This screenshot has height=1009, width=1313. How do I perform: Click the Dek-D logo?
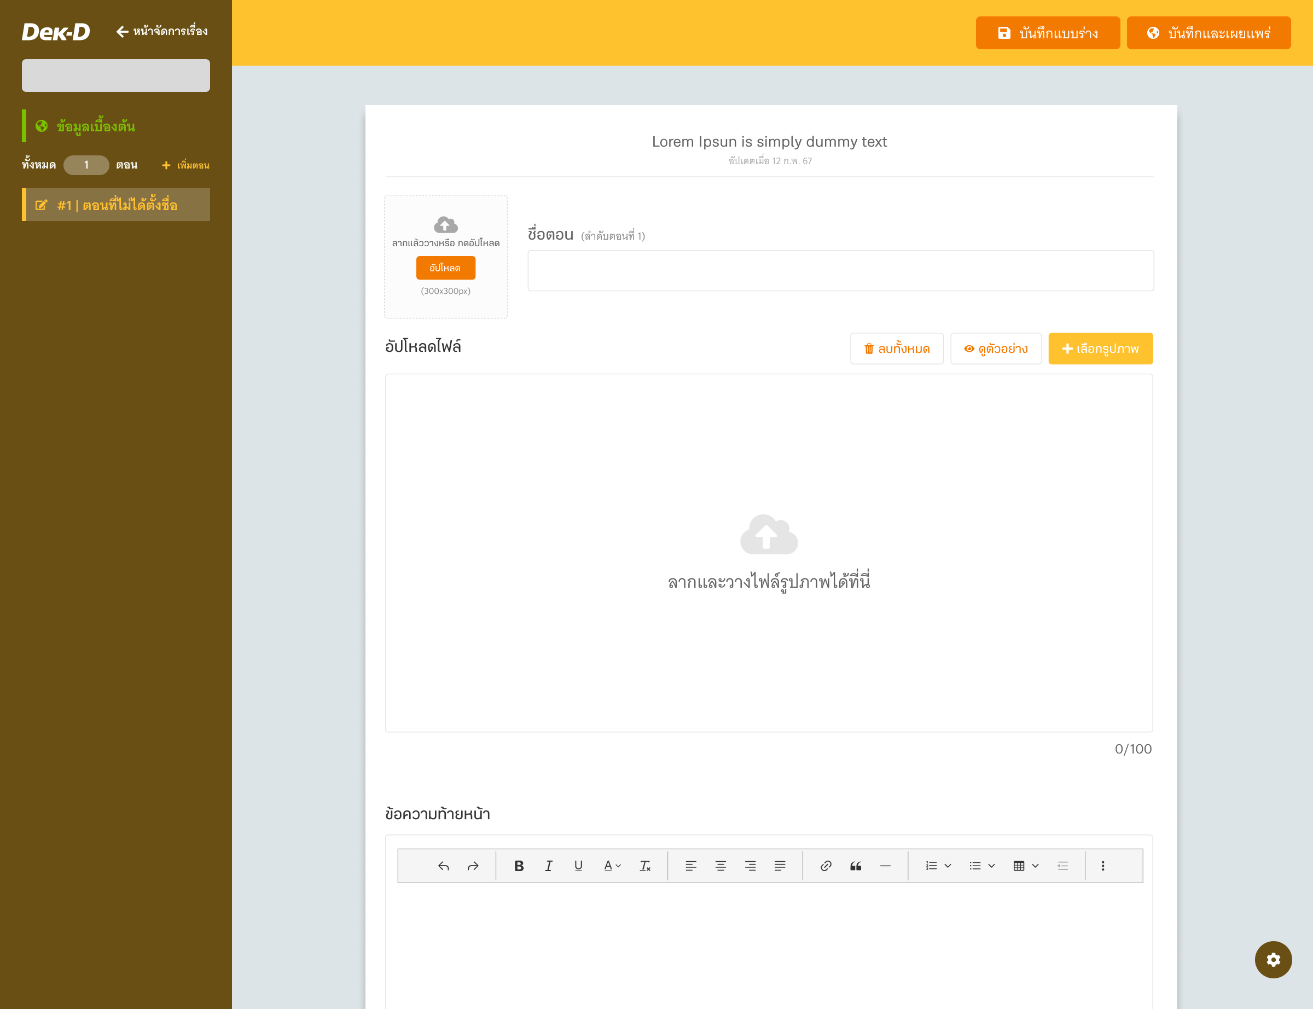point(56,31)
